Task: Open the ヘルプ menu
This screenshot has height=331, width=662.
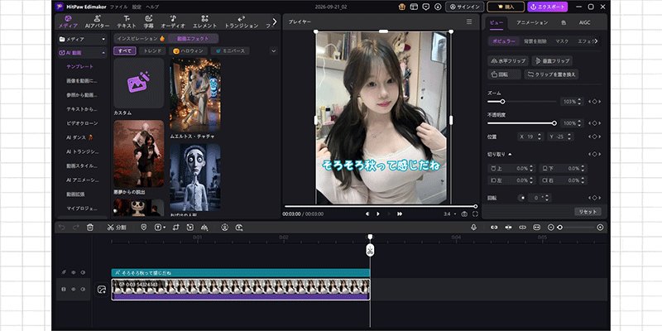Action: click(152, 7)
